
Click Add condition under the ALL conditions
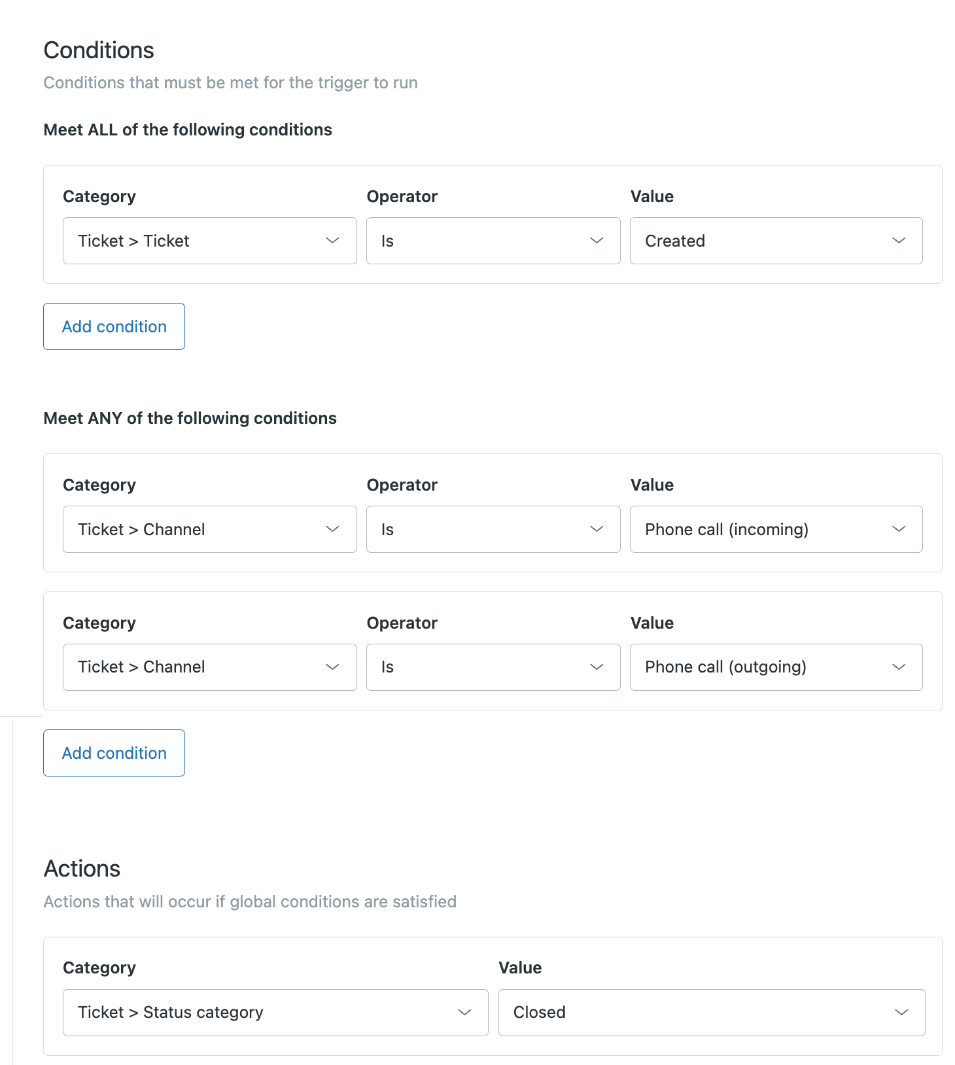click(114, 326)
